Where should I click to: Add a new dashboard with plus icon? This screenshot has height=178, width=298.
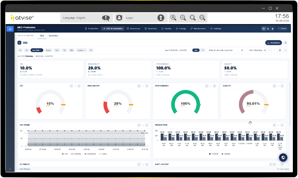(269, 50)
